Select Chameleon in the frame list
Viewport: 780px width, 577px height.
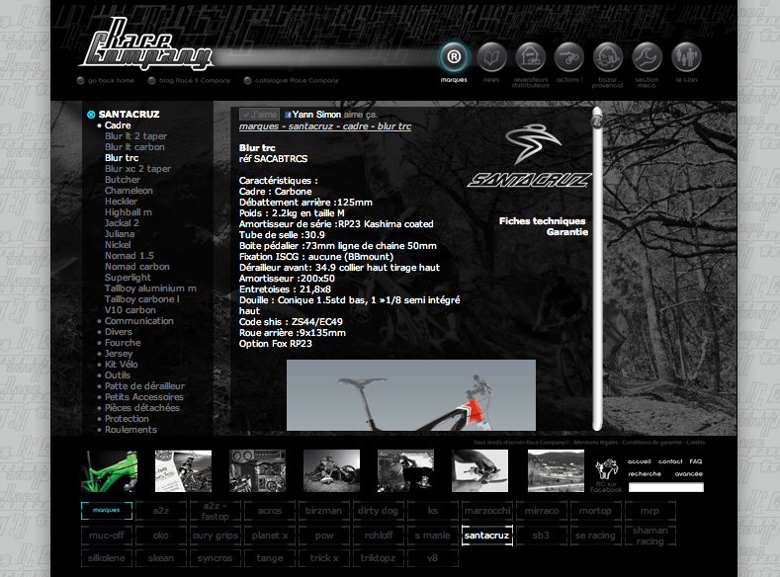pos(129,191)
